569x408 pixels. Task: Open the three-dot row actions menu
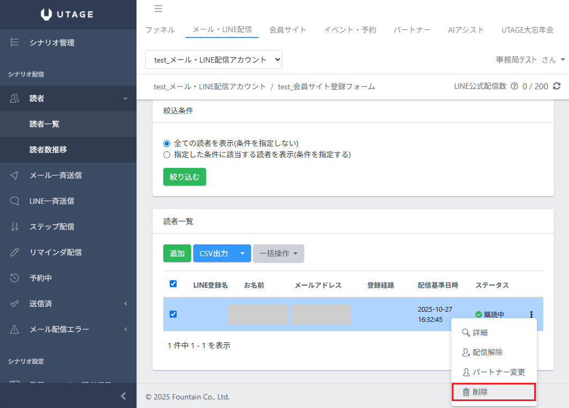coord(531,314)
